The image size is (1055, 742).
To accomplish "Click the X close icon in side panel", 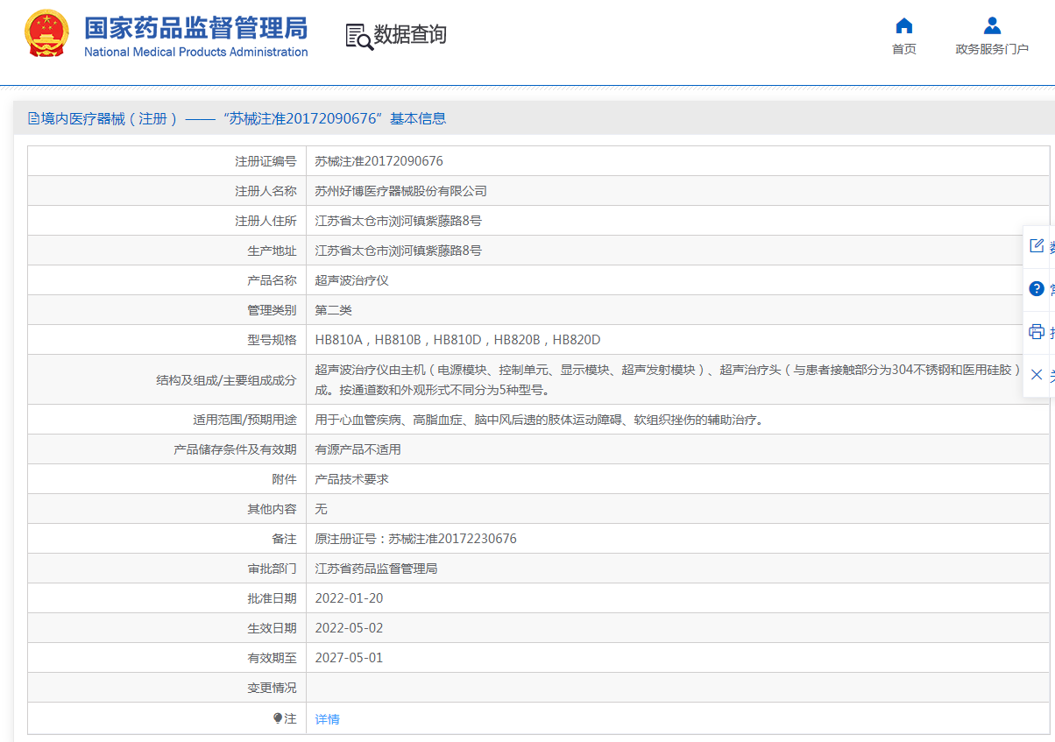I will tap(1037, 374).
